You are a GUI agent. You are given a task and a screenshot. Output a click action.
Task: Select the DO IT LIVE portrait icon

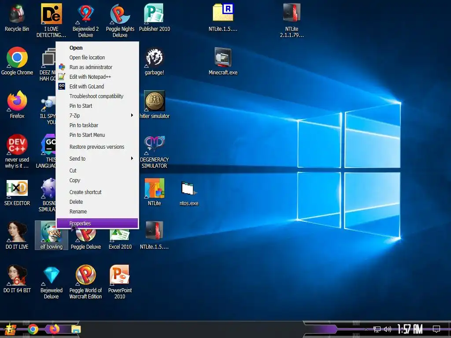(x=17, y=235)
